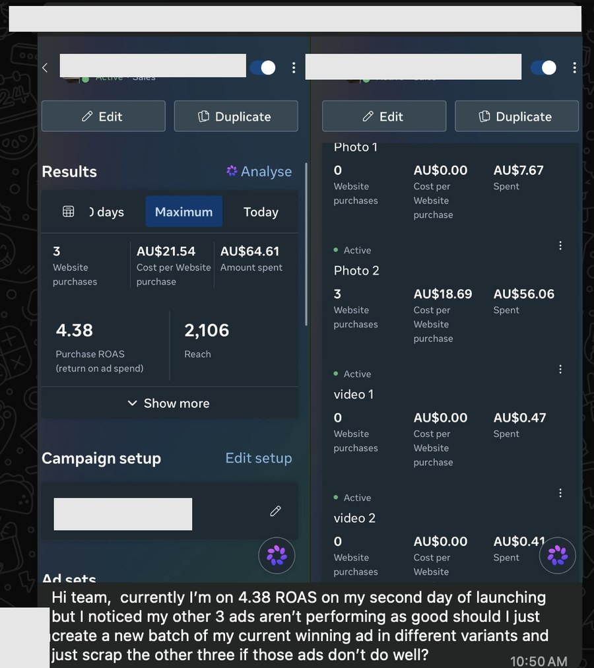The width and height of the screenshot is (594, 668).
Task: Open the AI assistant bubble near Campaign setup
Action: pos(277,556)
